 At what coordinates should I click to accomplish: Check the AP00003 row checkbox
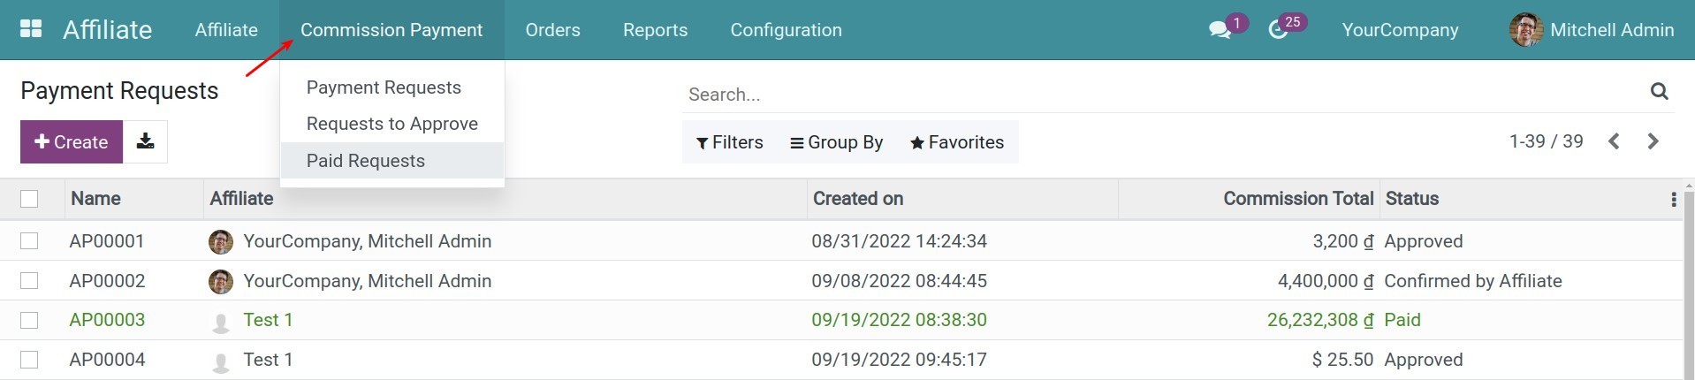tap(29, 320)
